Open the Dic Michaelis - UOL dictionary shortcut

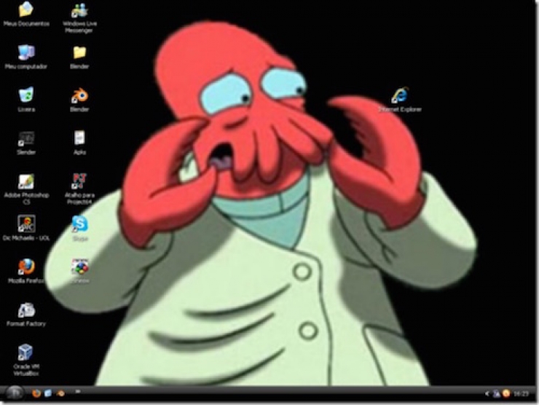[x=26, y=224]
